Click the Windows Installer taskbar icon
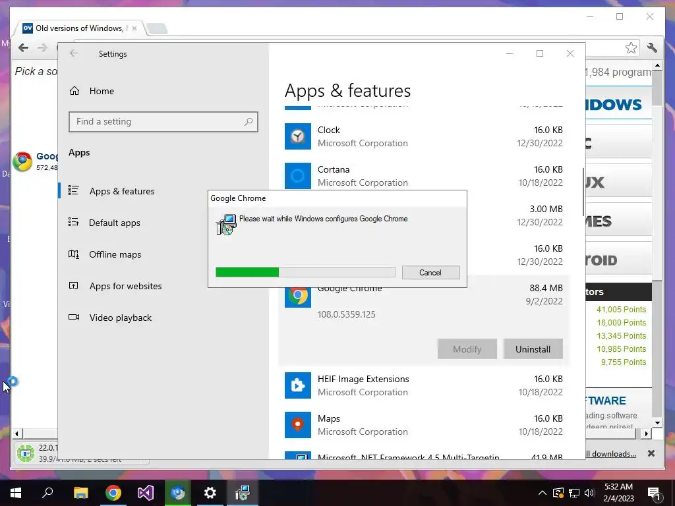This screenshot has width=675, height=506. [243, 493]
